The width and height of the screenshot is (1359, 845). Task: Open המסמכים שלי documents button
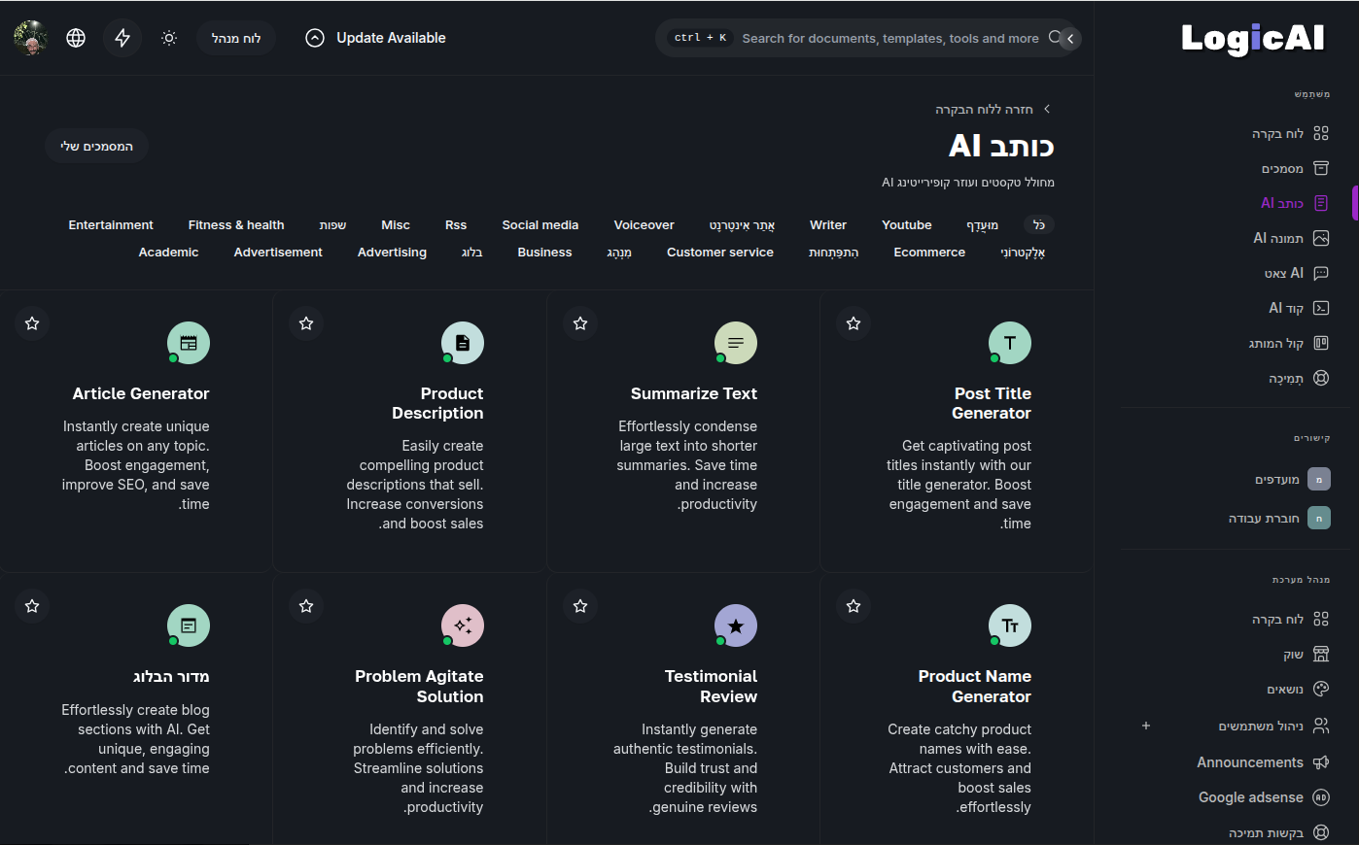coord(96,146)
